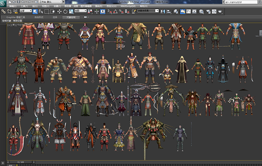Open the selection filter (全部) dropdown

tap(26, 10)
